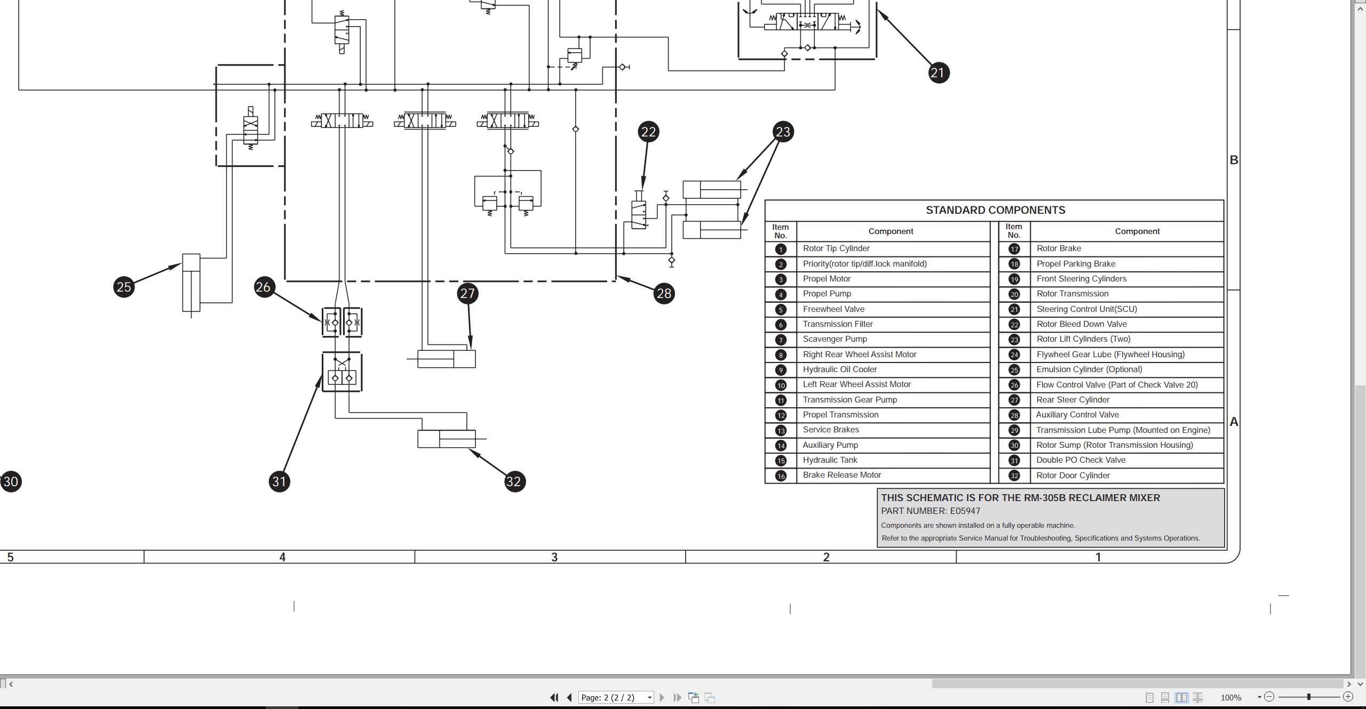Screen dimensions: 1366x709
Task: Click the 'PART NUMBER: E05947' text
Action: [931, 511]
